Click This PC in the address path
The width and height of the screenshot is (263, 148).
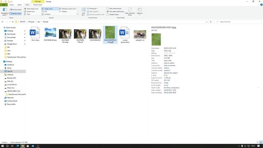[23, 22]
